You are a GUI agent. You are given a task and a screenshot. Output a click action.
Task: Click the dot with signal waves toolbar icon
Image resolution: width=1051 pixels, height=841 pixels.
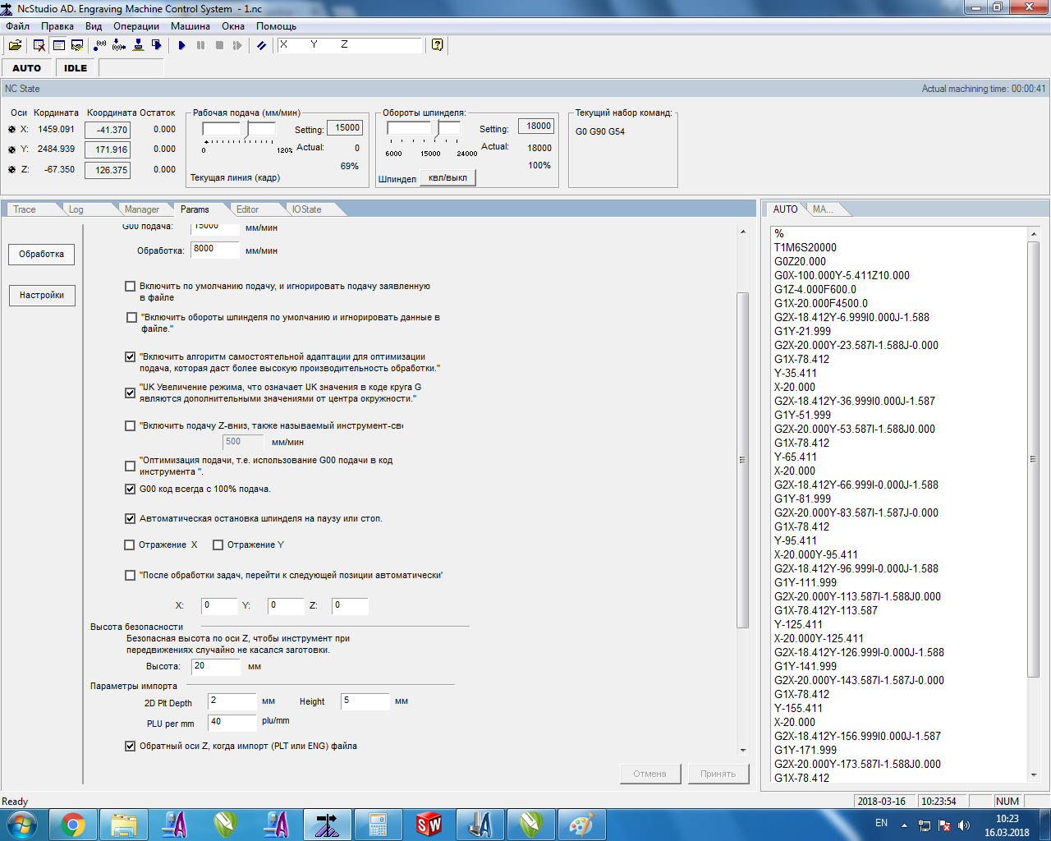pyautogui.click(x=100, y=45)
